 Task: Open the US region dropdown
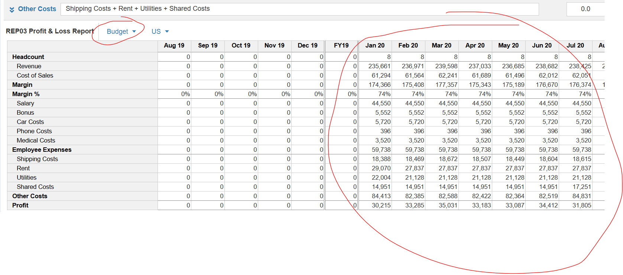point(160,32)
